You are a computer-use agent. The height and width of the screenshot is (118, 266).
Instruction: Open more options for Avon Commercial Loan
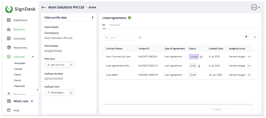pyautogui.click(x=249, y=57)
